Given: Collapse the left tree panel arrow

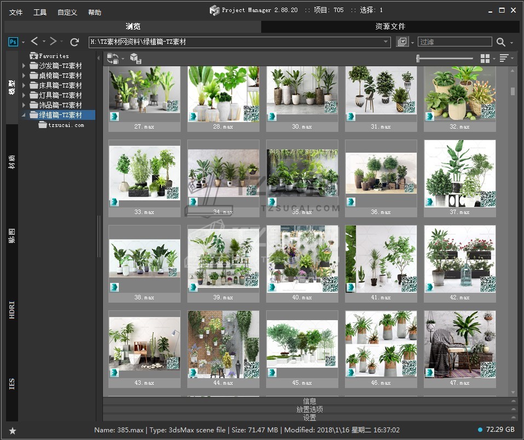Looking at the screenshot, I should coord(99,58).
